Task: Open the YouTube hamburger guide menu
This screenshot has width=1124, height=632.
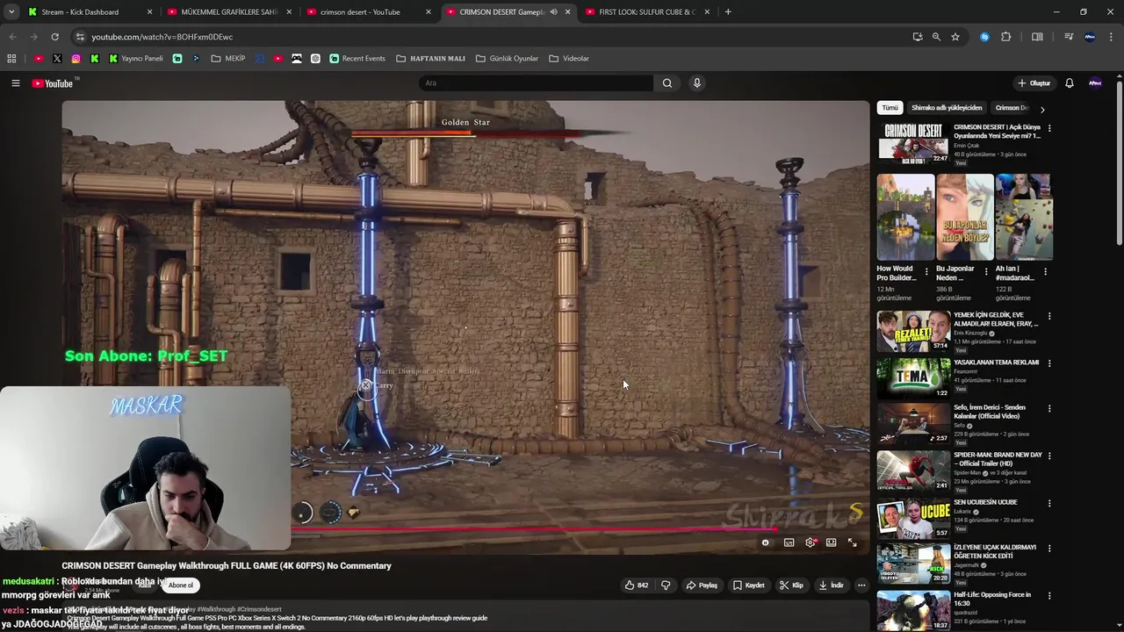Action: (x=15, y=83)
